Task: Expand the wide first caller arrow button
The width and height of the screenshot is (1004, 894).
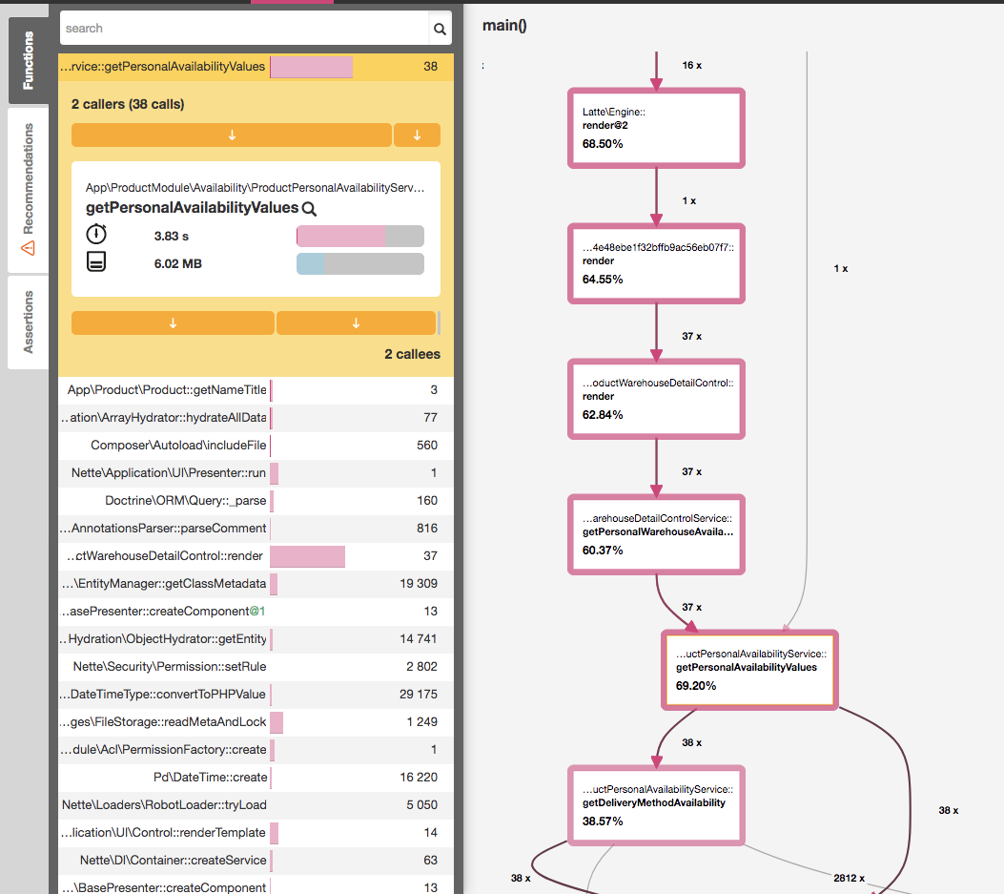Action: point(232,135)
